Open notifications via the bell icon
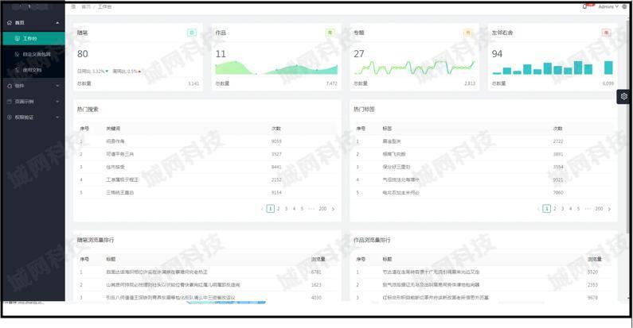This screenshot has height=328, width=633. pos(585,7)
